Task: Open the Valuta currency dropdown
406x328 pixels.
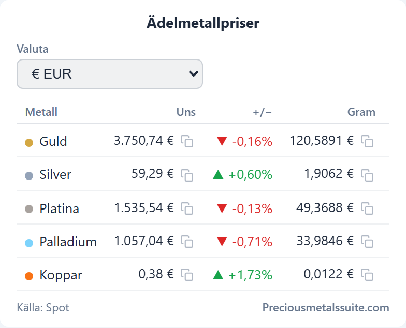Action: (110, 74)
